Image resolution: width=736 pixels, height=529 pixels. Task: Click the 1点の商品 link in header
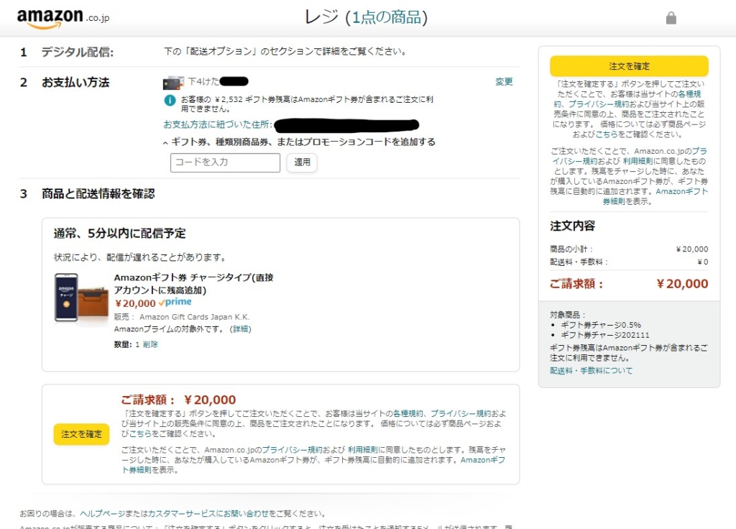click(x=386, y=17)
